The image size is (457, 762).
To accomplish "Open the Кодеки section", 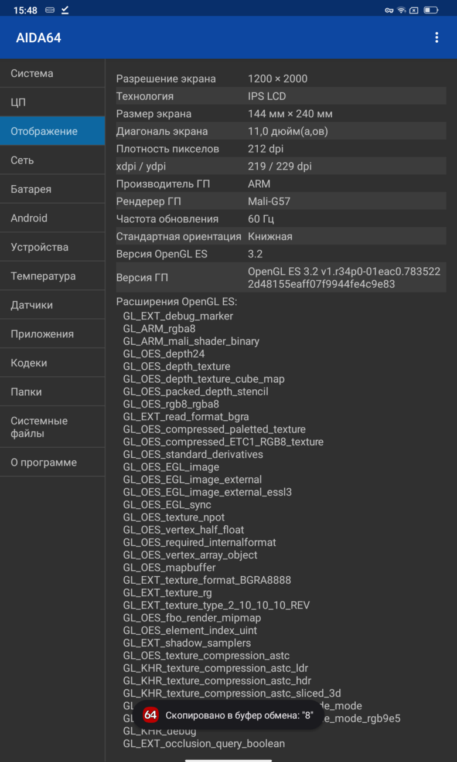I will point(53,363).
